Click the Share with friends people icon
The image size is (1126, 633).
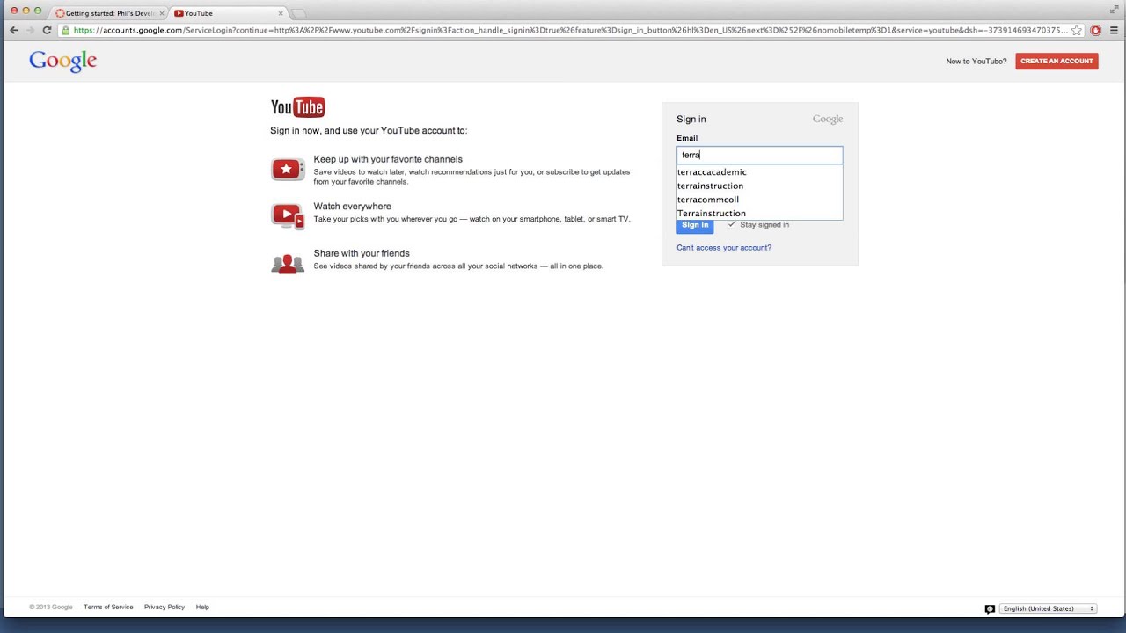[288, 264]
